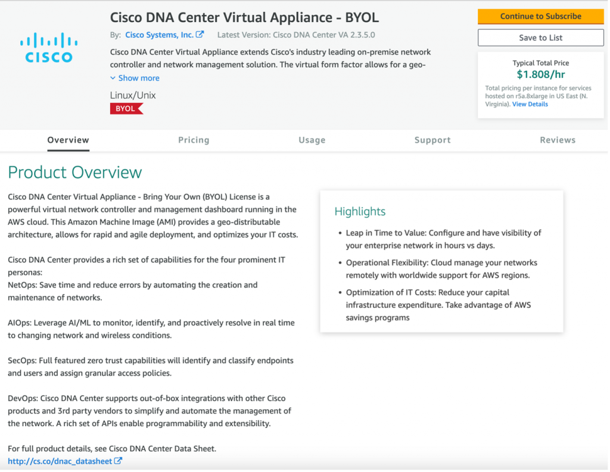The width and height of the screenshot is (610, 472).
Task: Click the $1.808/hr price text
Action: tap(540, 74)
